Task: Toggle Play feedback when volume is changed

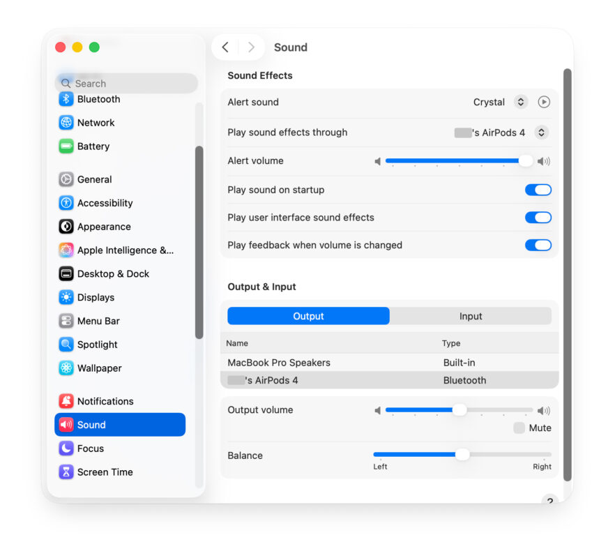Action: [538, 246]
